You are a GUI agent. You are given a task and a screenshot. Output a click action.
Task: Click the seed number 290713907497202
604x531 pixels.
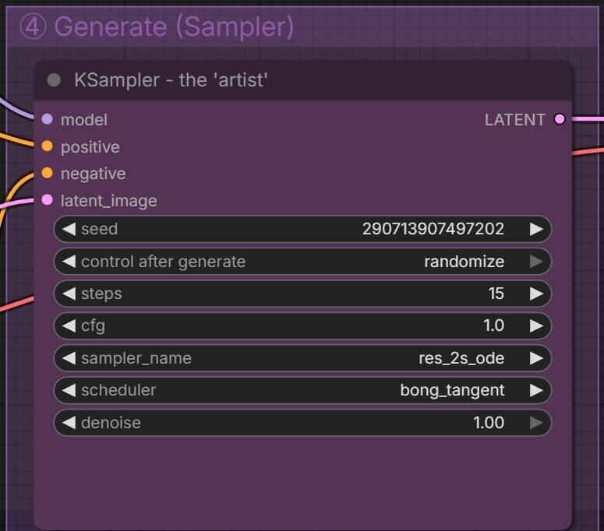pos(433,229)
